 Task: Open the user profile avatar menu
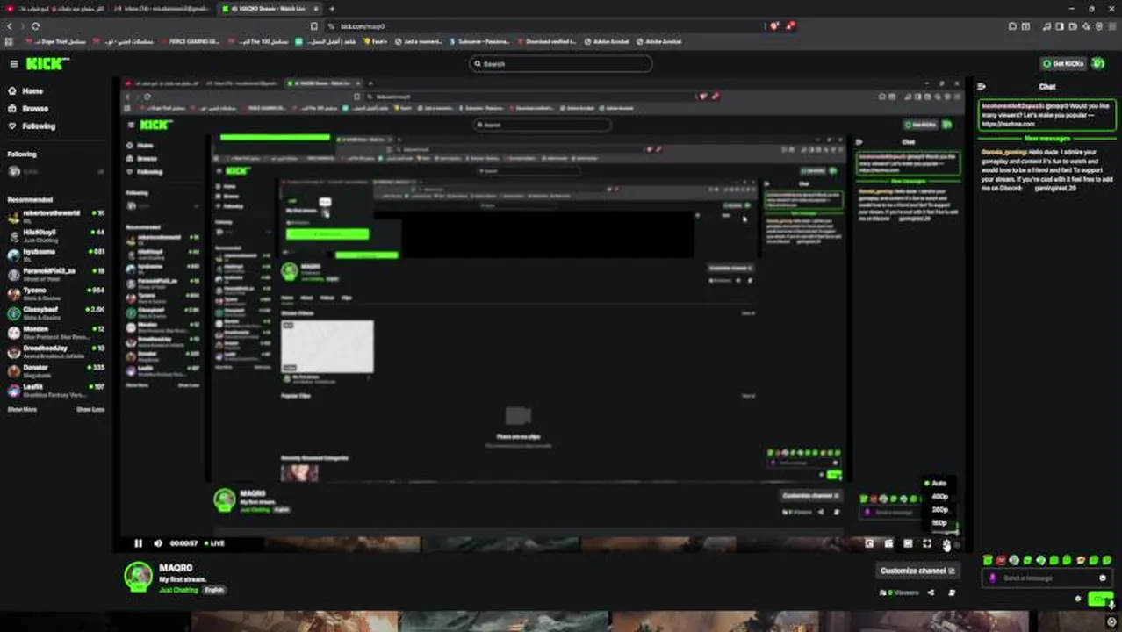click(x=1098, y=63)
